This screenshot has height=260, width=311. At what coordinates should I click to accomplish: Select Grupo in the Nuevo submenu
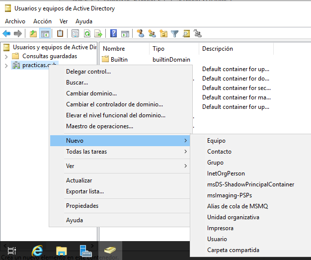point(251,163)
